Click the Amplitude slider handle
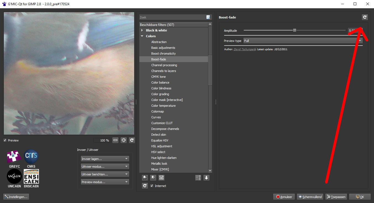 (x=295, y=30)
